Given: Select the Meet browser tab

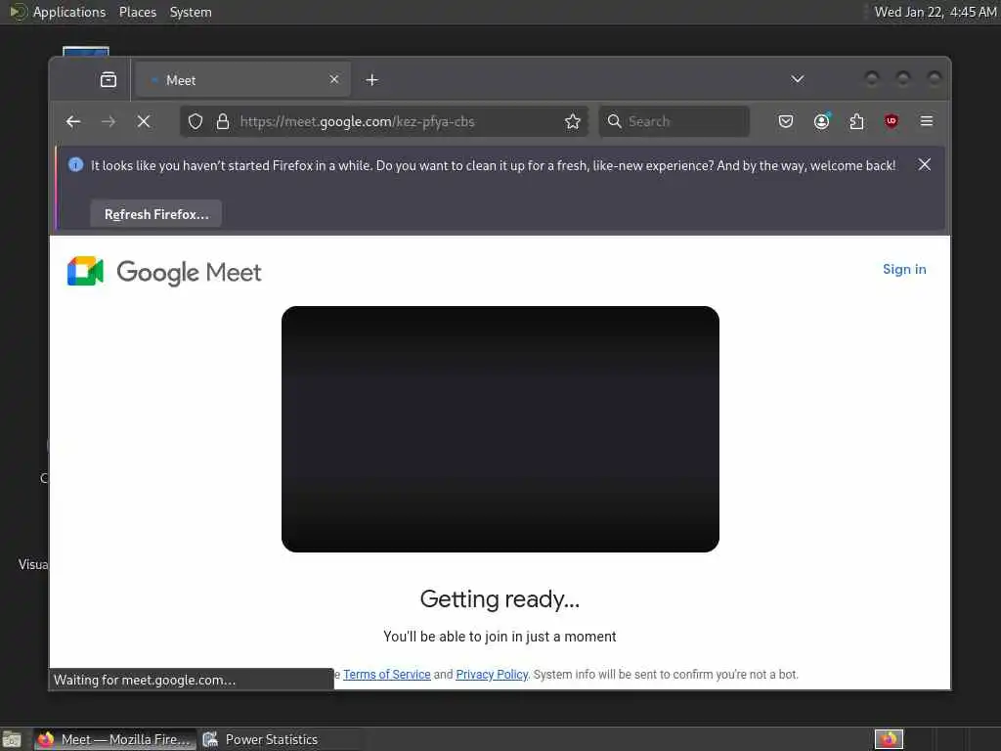Looking at the screenshot, I should click(242, 80).
